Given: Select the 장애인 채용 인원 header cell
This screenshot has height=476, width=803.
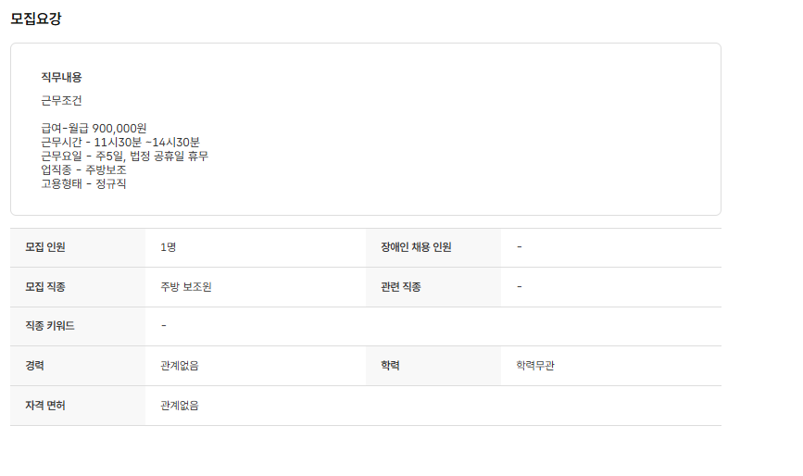Looking at the screenshot, I should [x=416, y=247].
